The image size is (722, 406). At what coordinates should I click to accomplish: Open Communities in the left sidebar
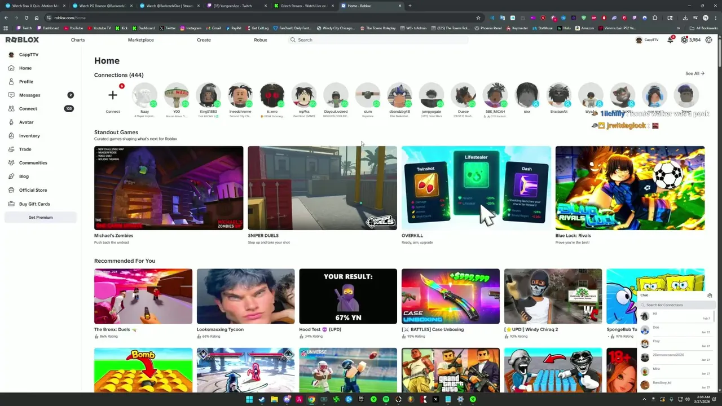(33, 163)
